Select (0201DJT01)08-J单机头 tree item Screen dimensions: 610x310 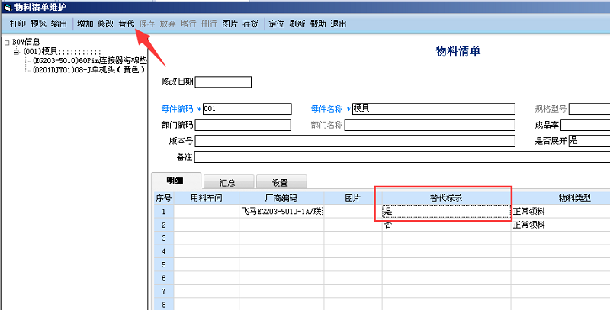(89, 69)
